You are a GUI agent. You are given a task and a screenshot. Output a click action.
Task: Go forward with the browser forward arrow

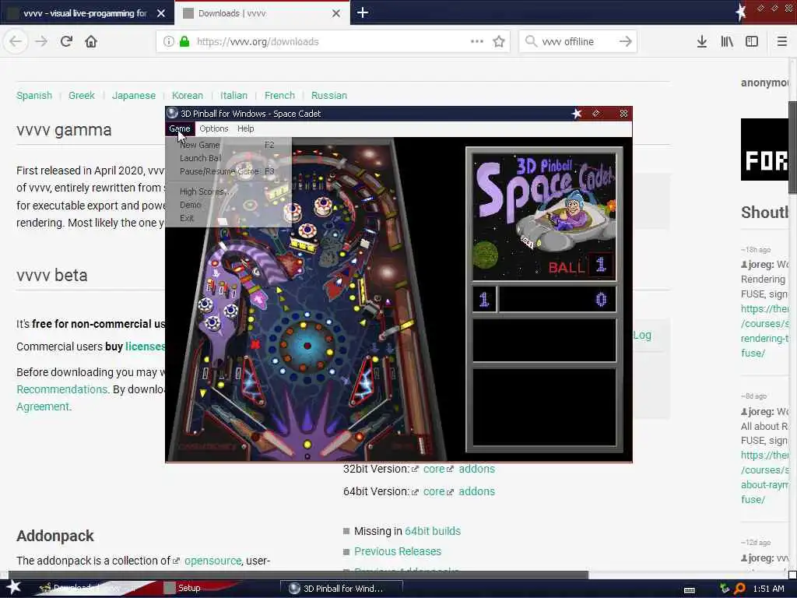[41, 41]
